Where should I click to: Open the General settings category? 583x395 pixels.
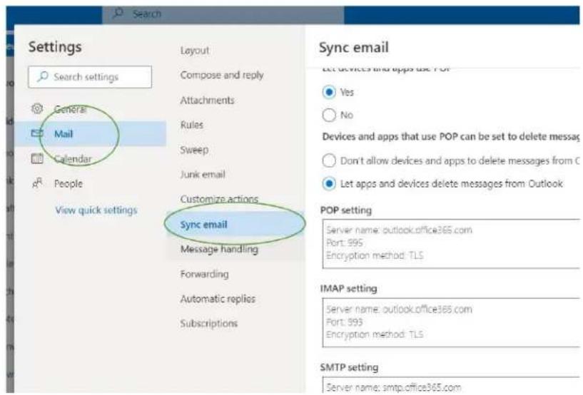coord(71,109)
